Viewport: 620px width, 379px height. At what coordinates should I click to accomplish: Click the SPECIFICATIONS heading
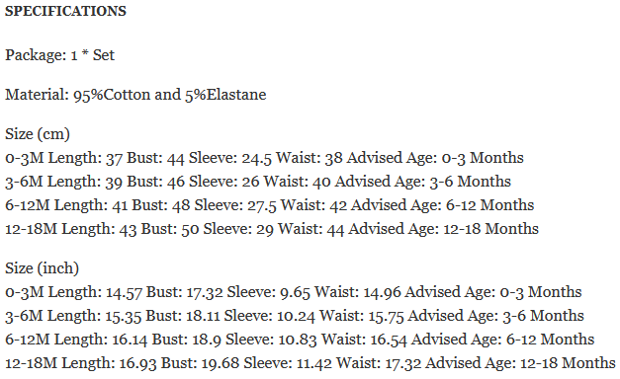click(x=65, y=11)
